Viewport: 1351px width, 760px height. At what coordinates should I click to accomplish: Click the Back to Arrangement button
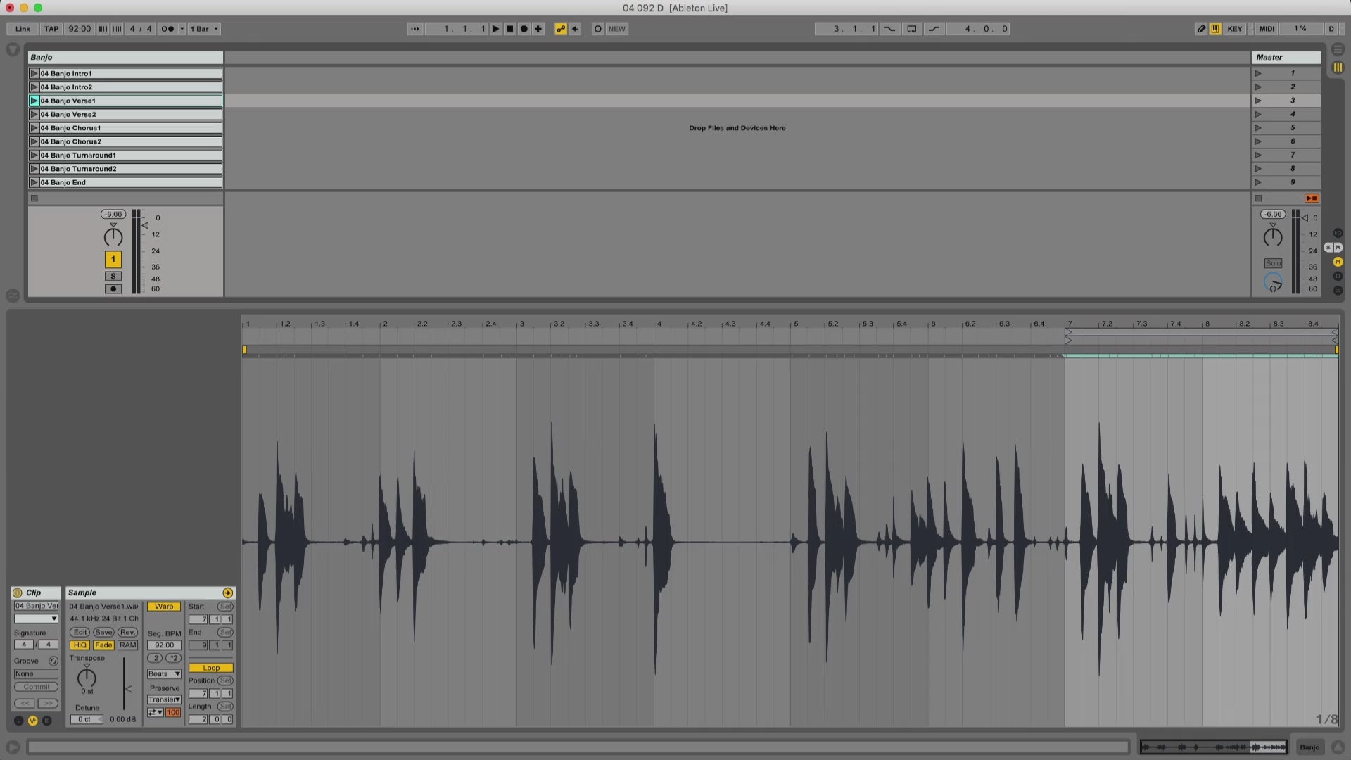click(x=1312, y=198)
